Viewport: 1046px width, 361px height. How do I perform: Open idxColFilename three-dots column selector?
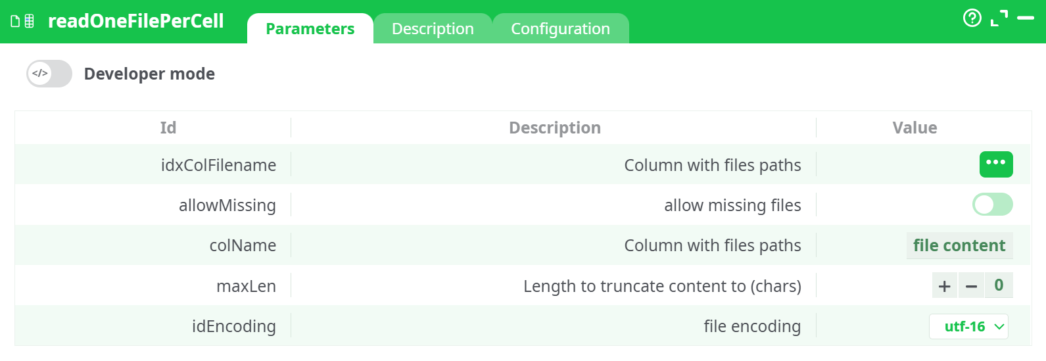click(x=995, y=164)
